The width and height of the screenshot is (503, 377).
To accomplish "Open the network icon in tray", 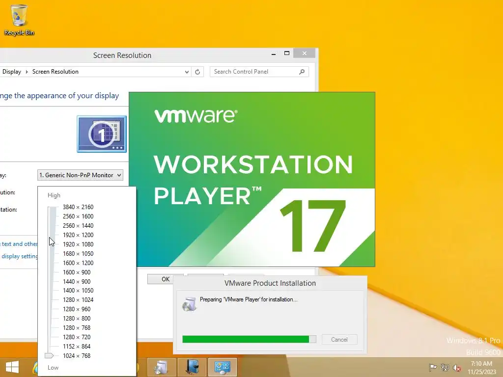I will pyautogui.click(x=445, y=367).
